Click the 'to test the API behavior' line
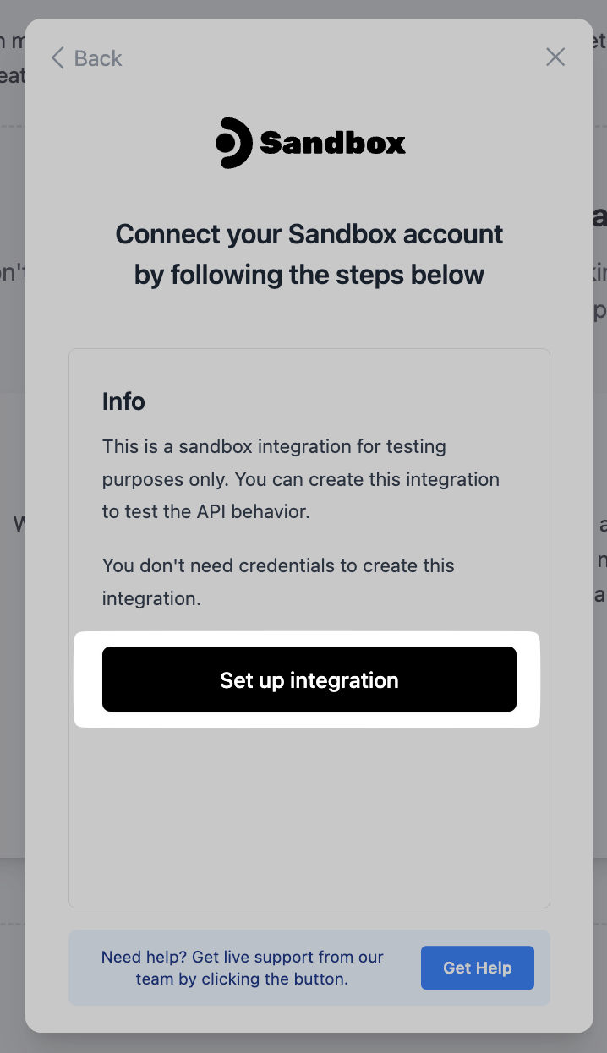Image resolution: width=607 pixels, height=1053 pixels. click(x=206, y=511)
